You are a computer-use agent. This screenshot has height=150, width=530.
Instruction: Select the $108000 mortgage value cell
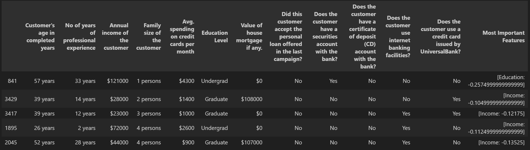click(x=251, y=99)
